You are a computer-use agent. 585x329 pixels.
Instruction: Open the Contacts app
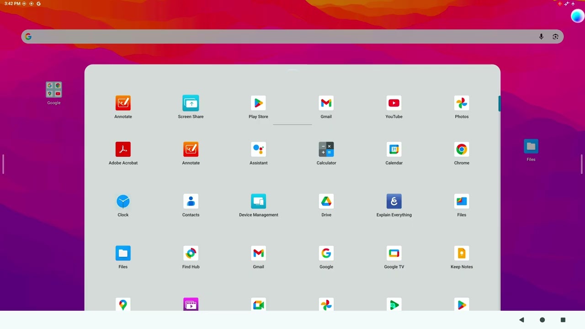coord(191,202)
